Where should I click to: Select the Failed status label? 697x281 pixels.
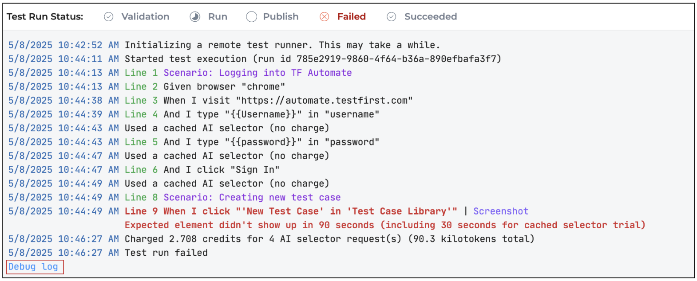pyautogui.click(x=352, y=17)
